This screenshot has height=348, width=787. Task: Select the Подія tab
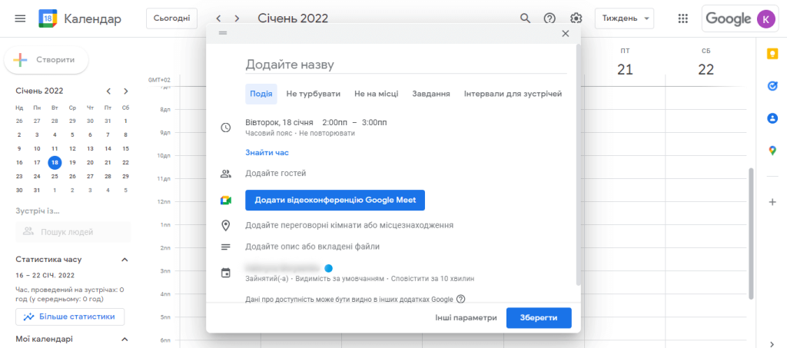[x=261, y=94]
